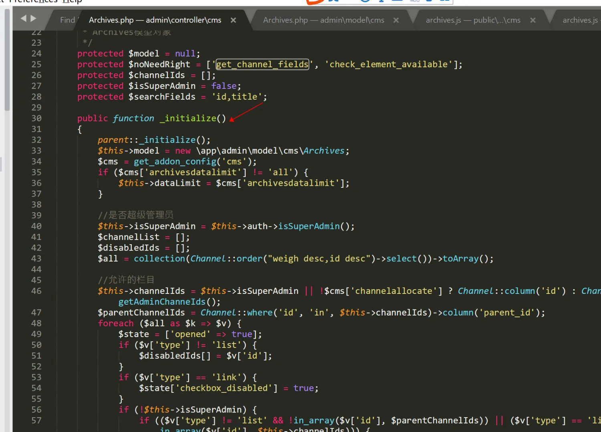Click the in_array call on line 57
Screen dimensions: 601x432
[x=314, y=421]
